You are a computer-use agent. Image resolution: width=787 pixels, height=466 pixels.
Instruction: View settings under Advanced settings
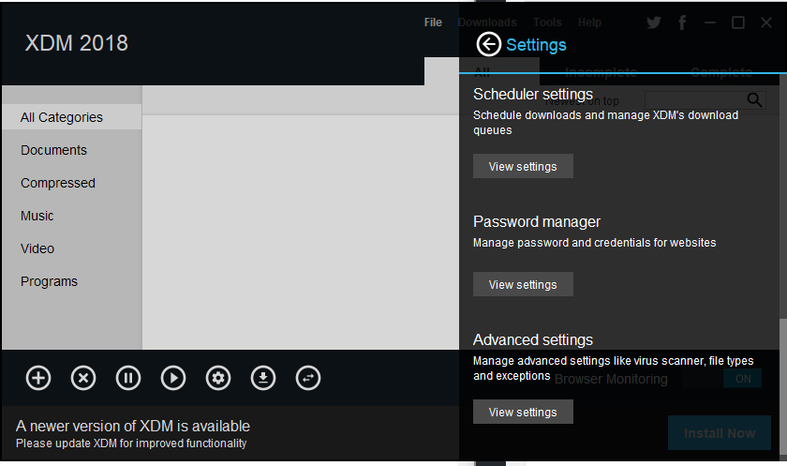523,413
